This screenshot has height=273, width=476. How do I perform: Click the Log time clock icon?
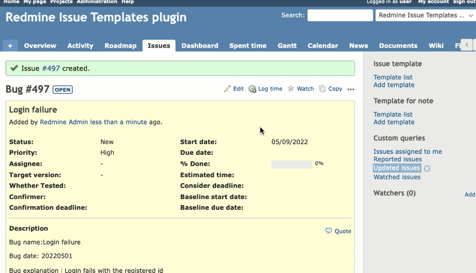coord(252,89)
